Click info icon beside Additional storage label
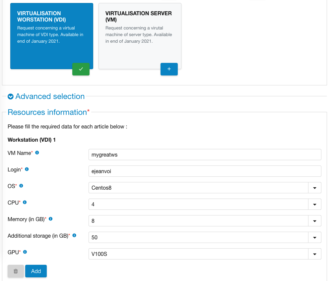 74,235
